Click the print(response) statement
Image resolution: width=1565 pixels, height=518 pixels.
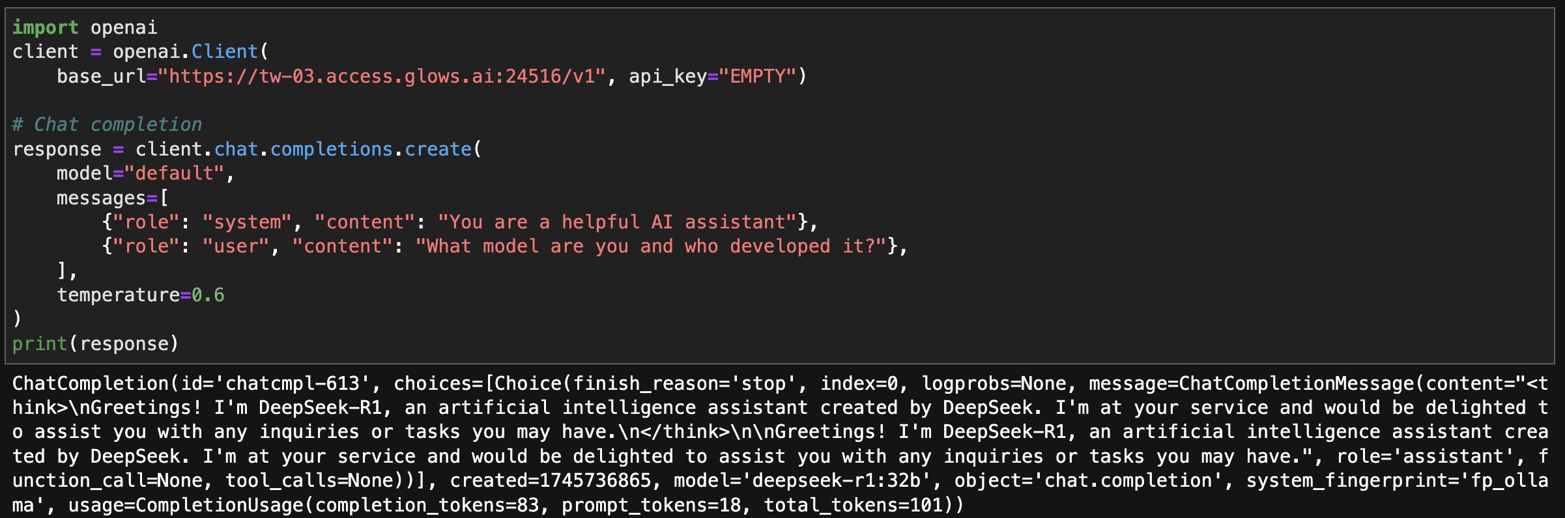pos(95,344)
